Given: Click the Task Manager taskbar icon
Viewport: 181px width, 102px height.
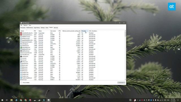Looking at the screenshot, I should point(49,100).
